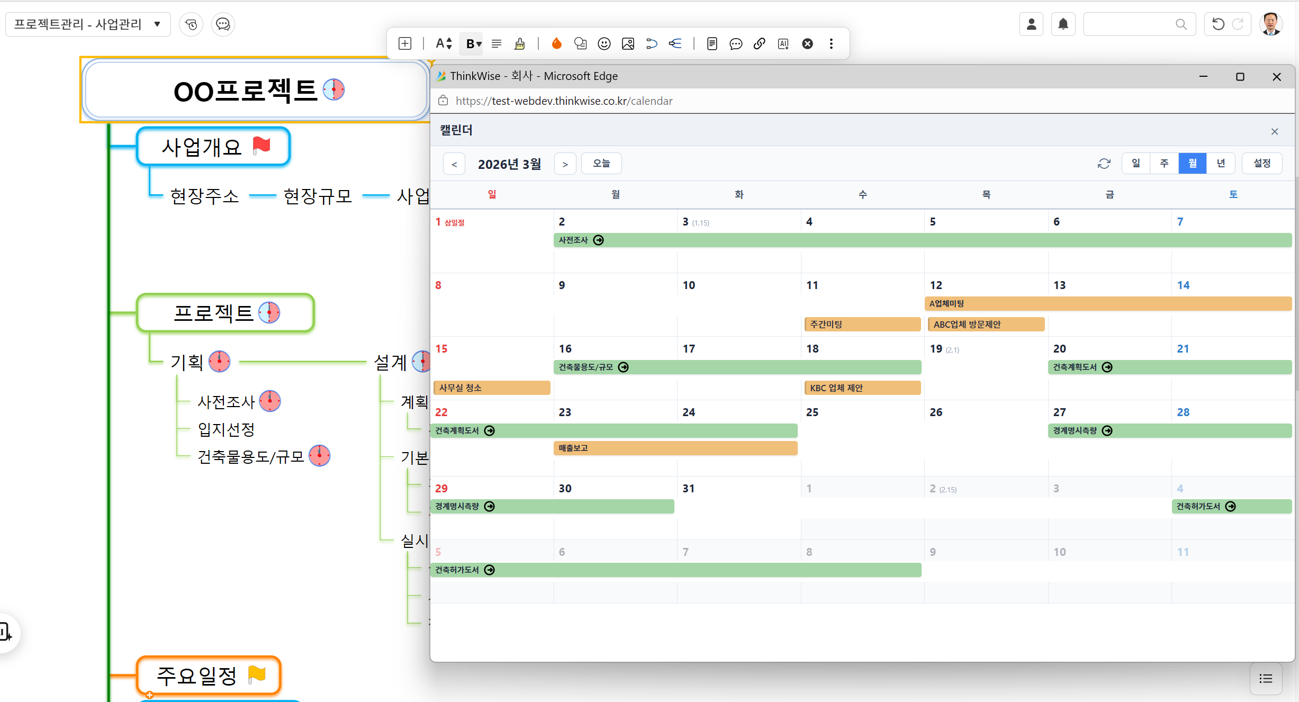The height and width of the screenshot is (702, 1299).
Task: Open font size A stepper control
Action: [444, 44]
